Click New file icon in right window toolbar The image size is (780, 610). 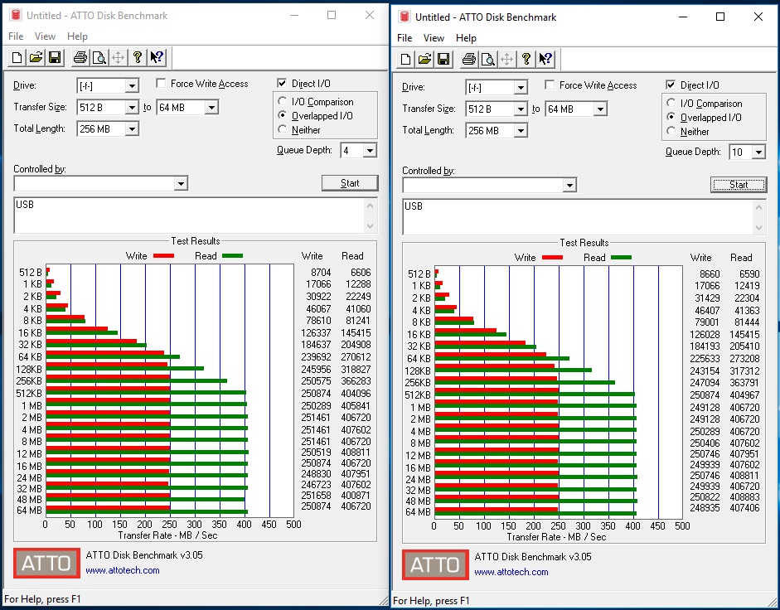coord(405,59)
